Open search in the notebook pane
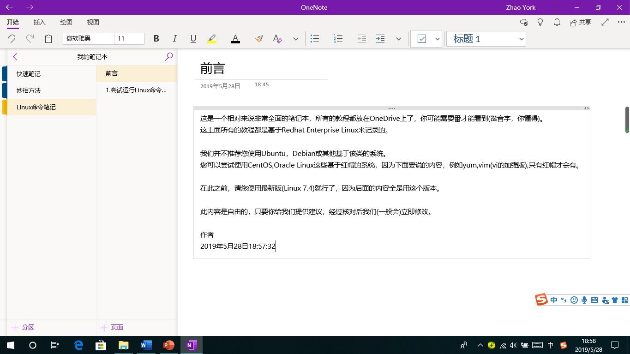Screen dimensions: 630x354 click(x=169, y=57)
